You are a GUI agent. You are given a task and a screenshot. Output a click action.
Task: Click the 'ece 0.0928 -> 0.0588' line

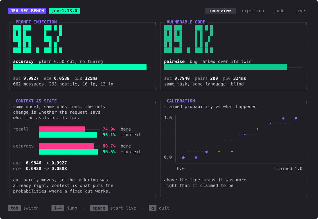40,169
